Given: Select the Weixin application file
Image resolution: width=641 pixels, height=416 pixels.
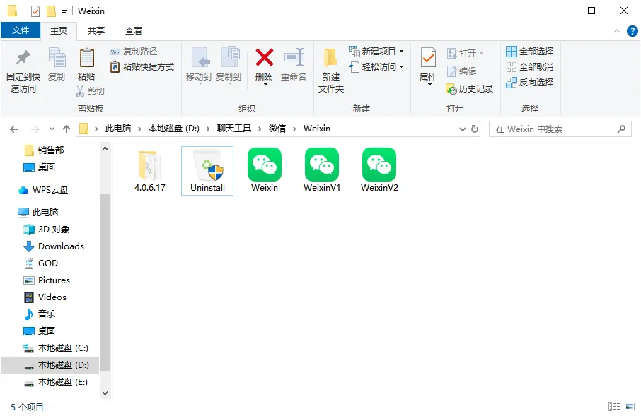Looking at the screenshot, I should [265, 170].
